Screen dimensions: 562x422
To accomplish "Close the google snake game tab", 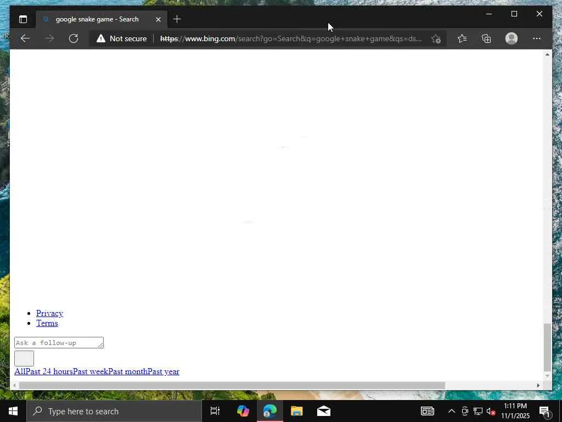I will point(158,19).
